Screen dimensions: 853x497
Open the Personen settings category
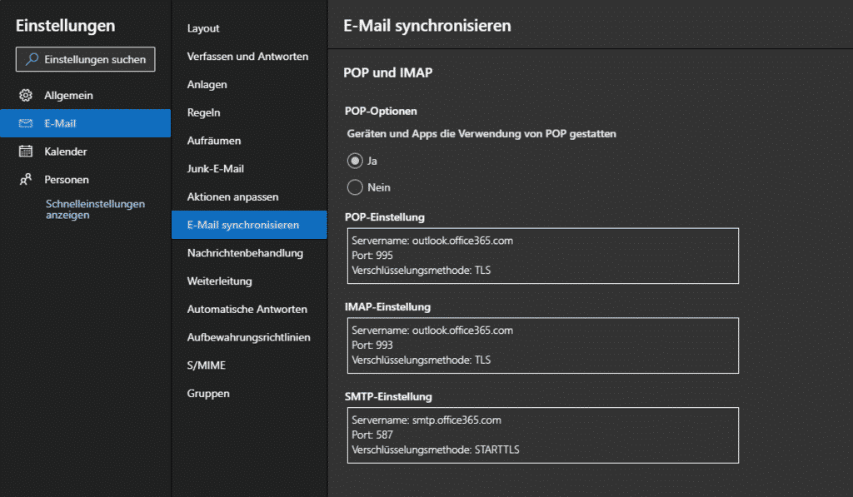pyautogui.click(x=86, y=180)
